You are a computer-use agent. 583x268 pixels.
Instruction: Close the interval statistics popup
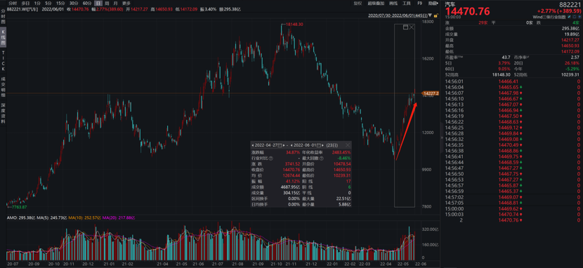pos(348,145)
